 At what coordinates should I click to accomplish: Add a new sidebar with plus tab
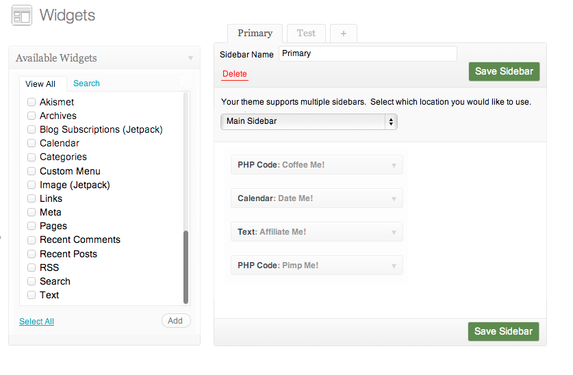(344, 34)
